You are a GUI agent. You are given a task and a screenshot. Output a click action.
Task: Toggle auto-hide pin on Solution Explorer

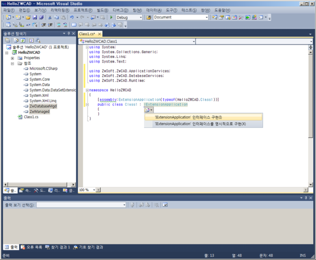(69, 33)
